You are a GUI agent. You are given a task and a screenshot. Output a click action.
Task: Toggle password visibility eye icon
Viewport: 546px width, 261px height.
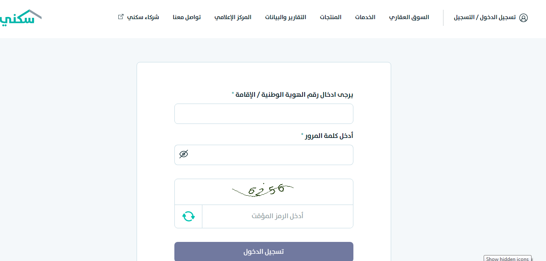184,154
